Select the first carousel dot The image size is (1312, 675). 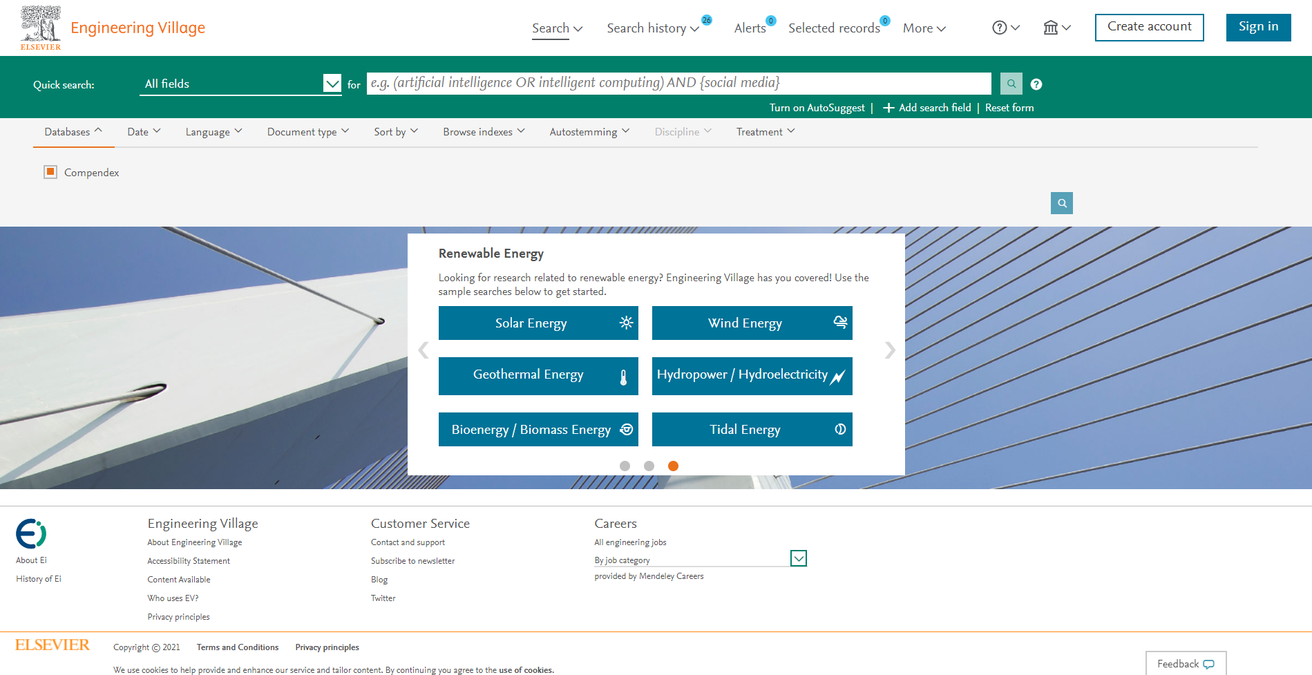pos(625,466)
